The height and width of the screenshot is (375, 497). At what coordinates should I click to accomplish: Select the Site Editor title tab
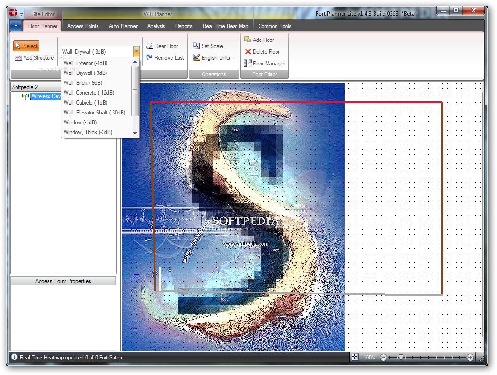click(43, 14)
